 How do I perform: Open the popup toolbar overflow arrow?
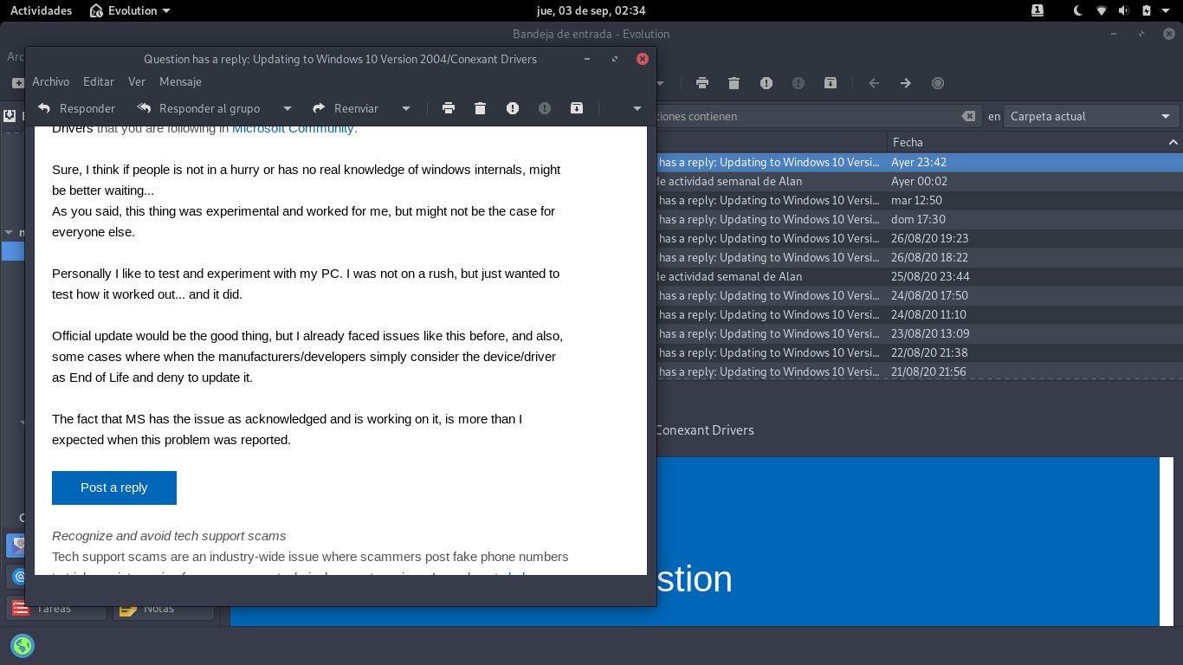tap(637, 108)
